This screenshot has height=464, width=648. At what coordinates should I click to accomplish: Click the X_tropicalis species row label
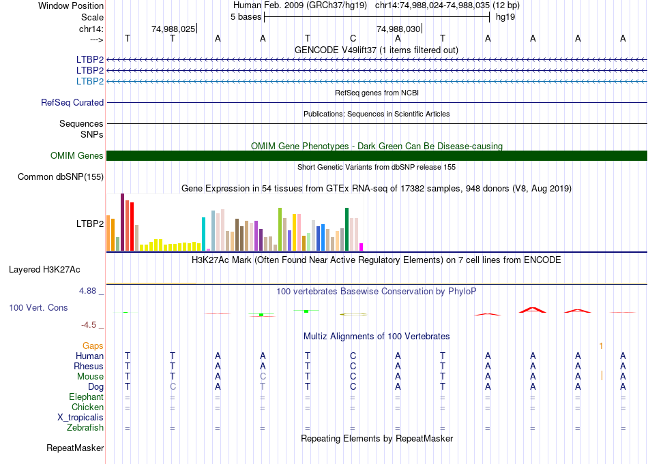coord(80,418)
